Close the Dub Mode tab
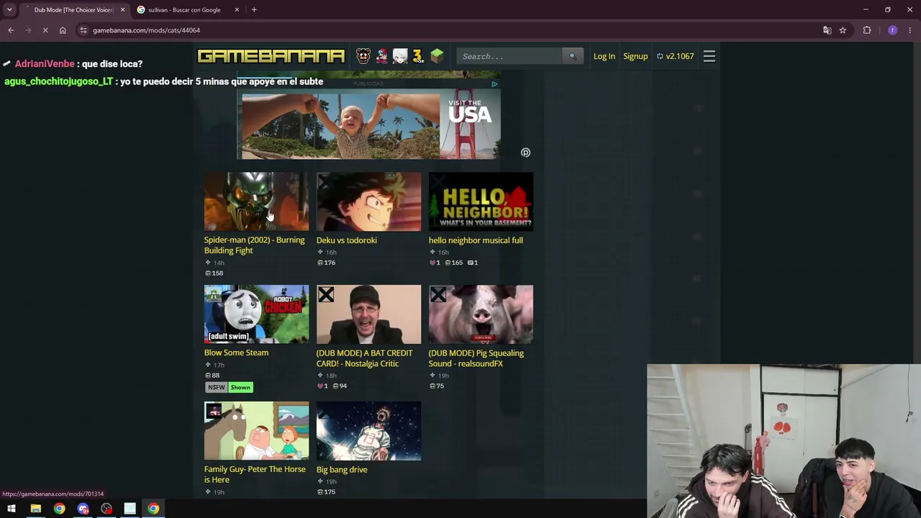The height and width of the screenshot is (518, 921). (122, 10)
